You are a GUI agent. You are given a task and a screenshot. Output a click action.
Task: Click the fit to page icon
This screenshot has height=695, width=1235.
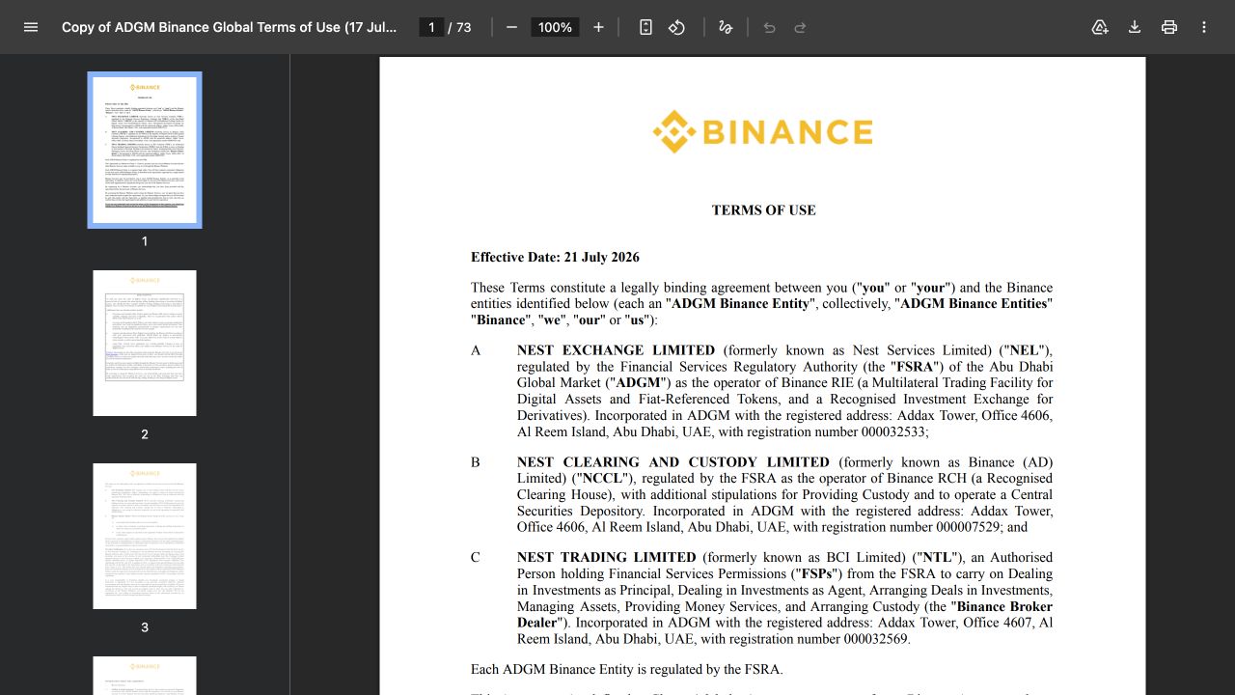point(646,27)
